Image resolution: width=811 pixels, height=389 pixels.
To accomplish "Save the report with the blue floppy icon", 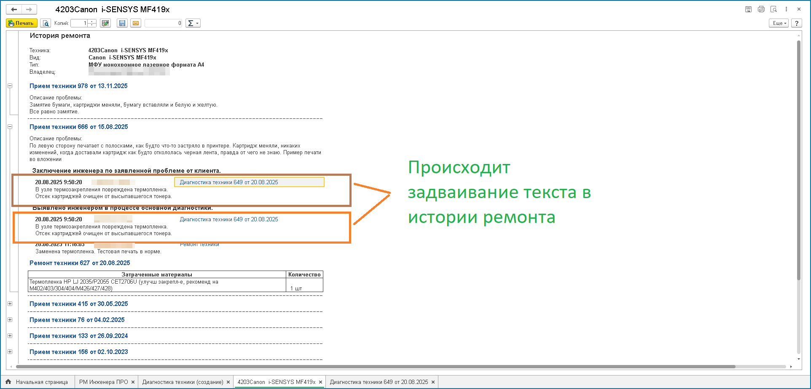I will 122,23.
